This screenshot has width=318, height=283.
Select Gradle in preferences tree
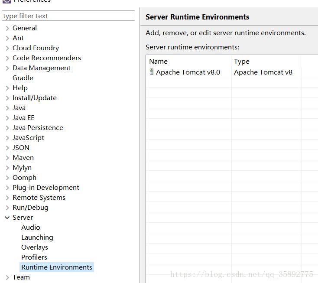click(23, 78)
